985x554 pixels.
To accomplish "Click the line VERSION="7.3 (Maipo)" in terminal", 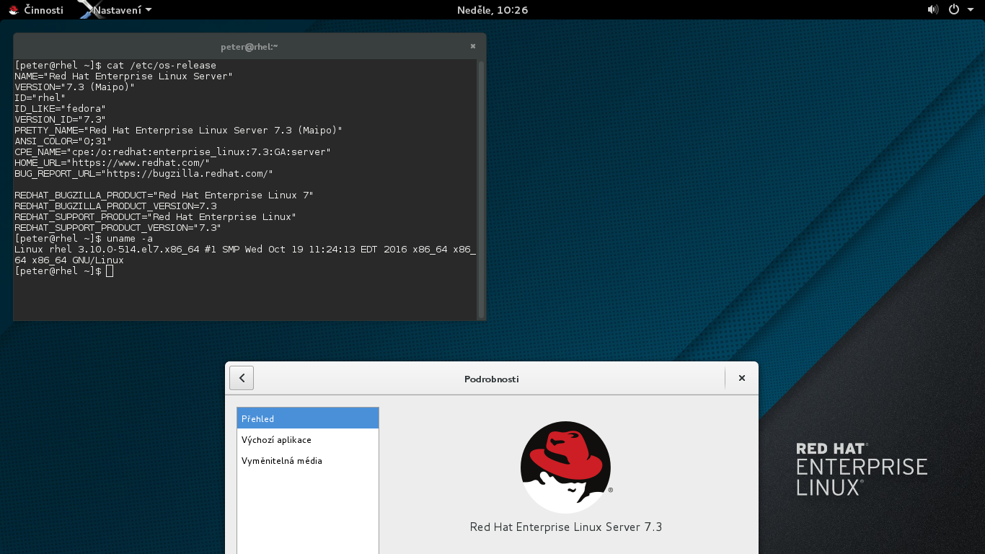I will click(x=75, y=87).
